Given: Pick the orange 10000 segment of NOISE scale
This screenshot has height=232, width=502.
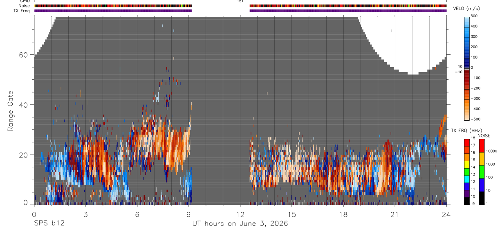Looking at the screenshot, I should tap(482, 159).
